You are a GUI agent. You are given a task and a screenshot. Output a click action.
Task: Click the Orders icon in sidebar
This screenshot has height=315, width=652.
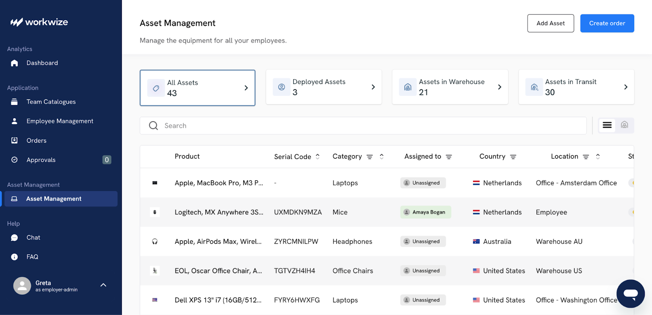tap(14, 141)
